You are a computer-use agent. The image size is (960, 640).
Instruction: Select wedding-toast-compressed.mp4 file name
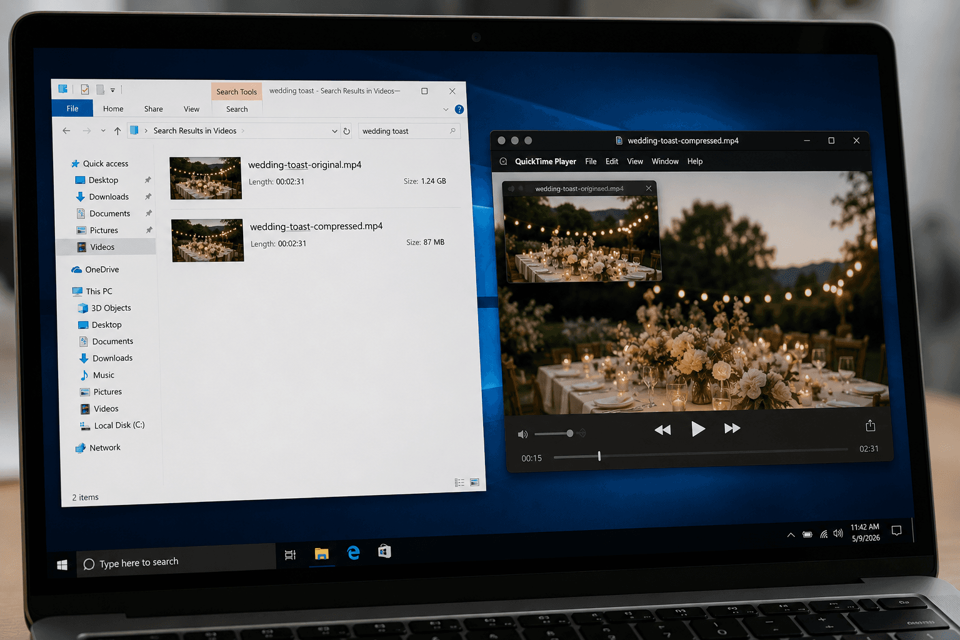point(316,226)
